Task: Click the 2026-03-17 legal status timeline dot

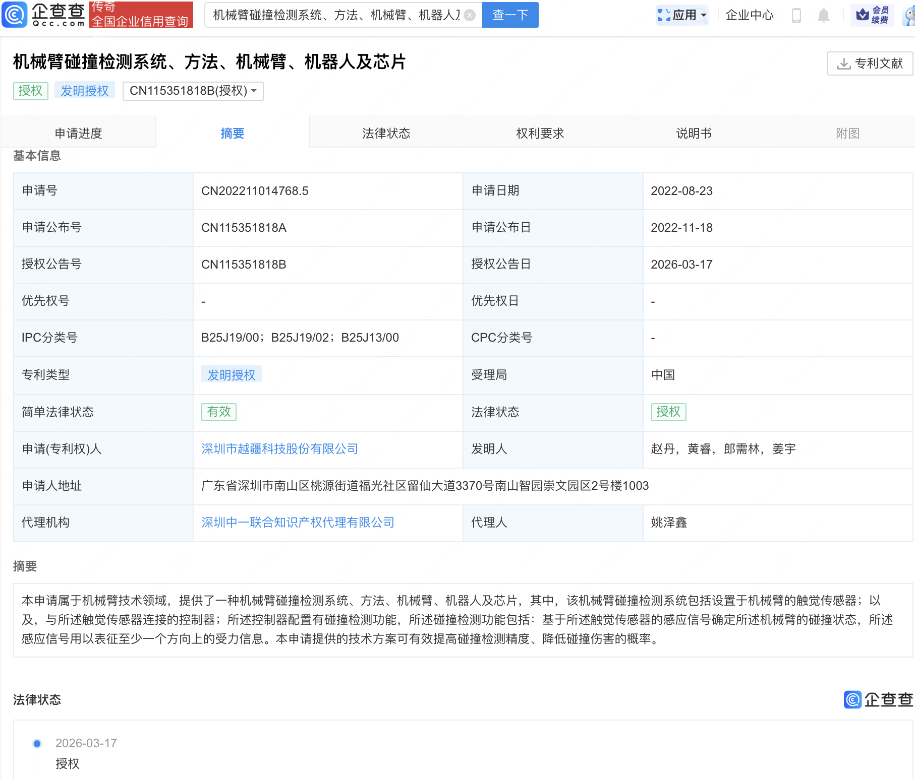Action: [x=37, y=743]
